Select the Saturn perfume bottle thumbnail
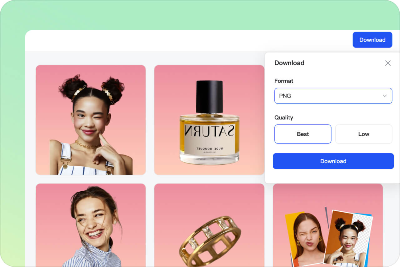The width and height of the screenshot is (400, 267). [209, 120]
